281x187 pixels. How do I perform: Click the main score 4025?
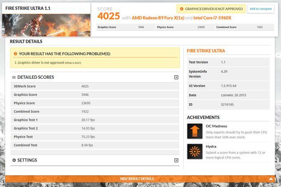[108, 16]
